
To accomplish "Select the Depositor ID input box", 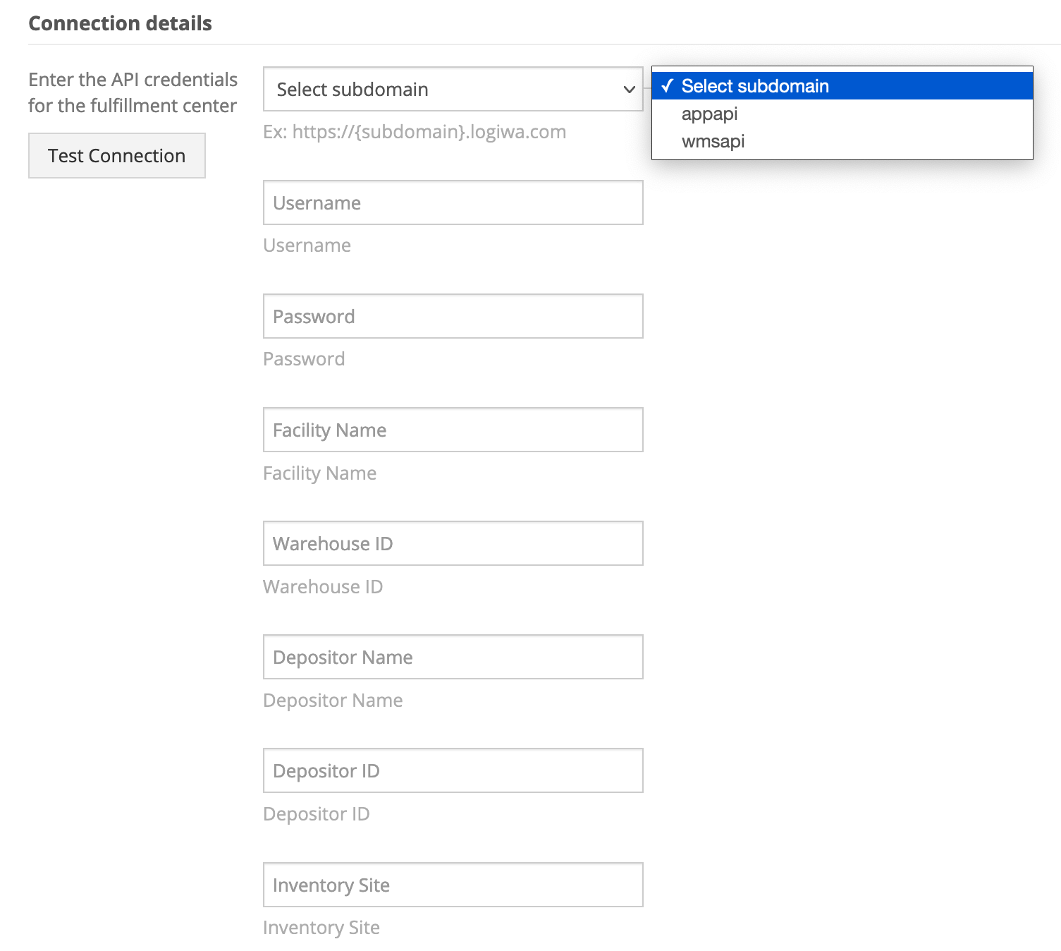I will 453,770.
